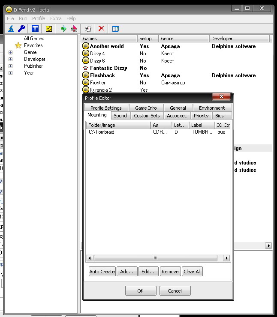Expand the Year tree node
This screenshot has height=317, width=277.
[11, 73]
